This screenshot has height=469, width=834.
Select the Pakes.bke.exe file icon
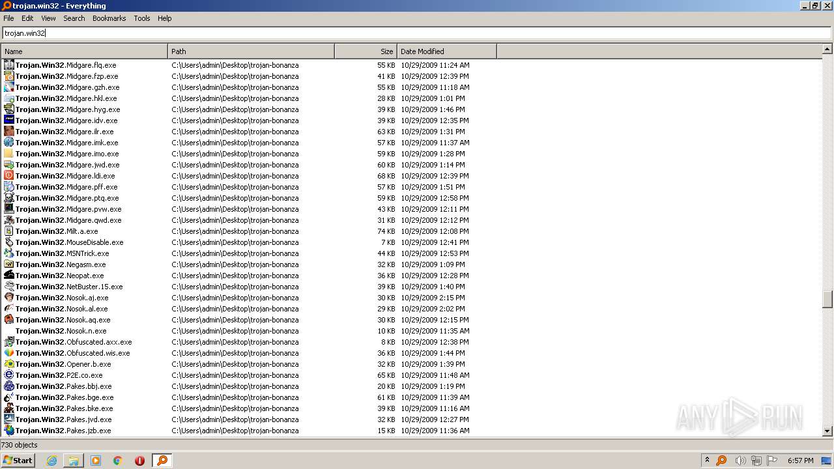(x=9, y=408)
